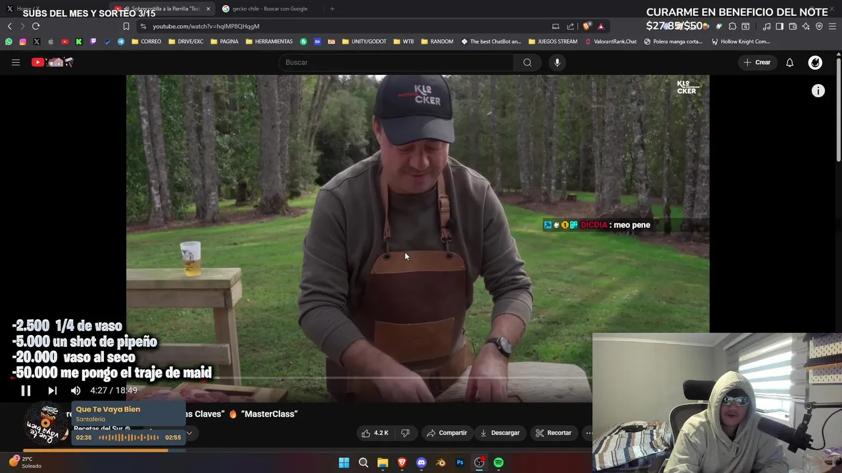Screen dimensions: 842x473
Task: Bookmark this page icon
Action: point(126,26)
